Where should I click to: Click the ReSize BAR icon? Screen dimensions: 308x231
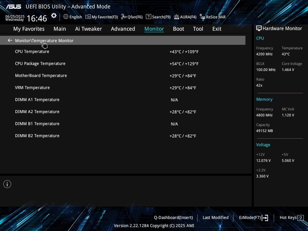(x=202, y=17)
